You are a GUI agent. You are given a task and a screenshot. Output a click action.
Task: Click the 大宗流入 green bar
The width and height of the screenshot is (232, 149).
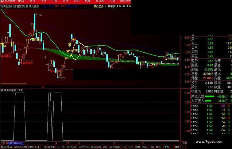(208, 101)
